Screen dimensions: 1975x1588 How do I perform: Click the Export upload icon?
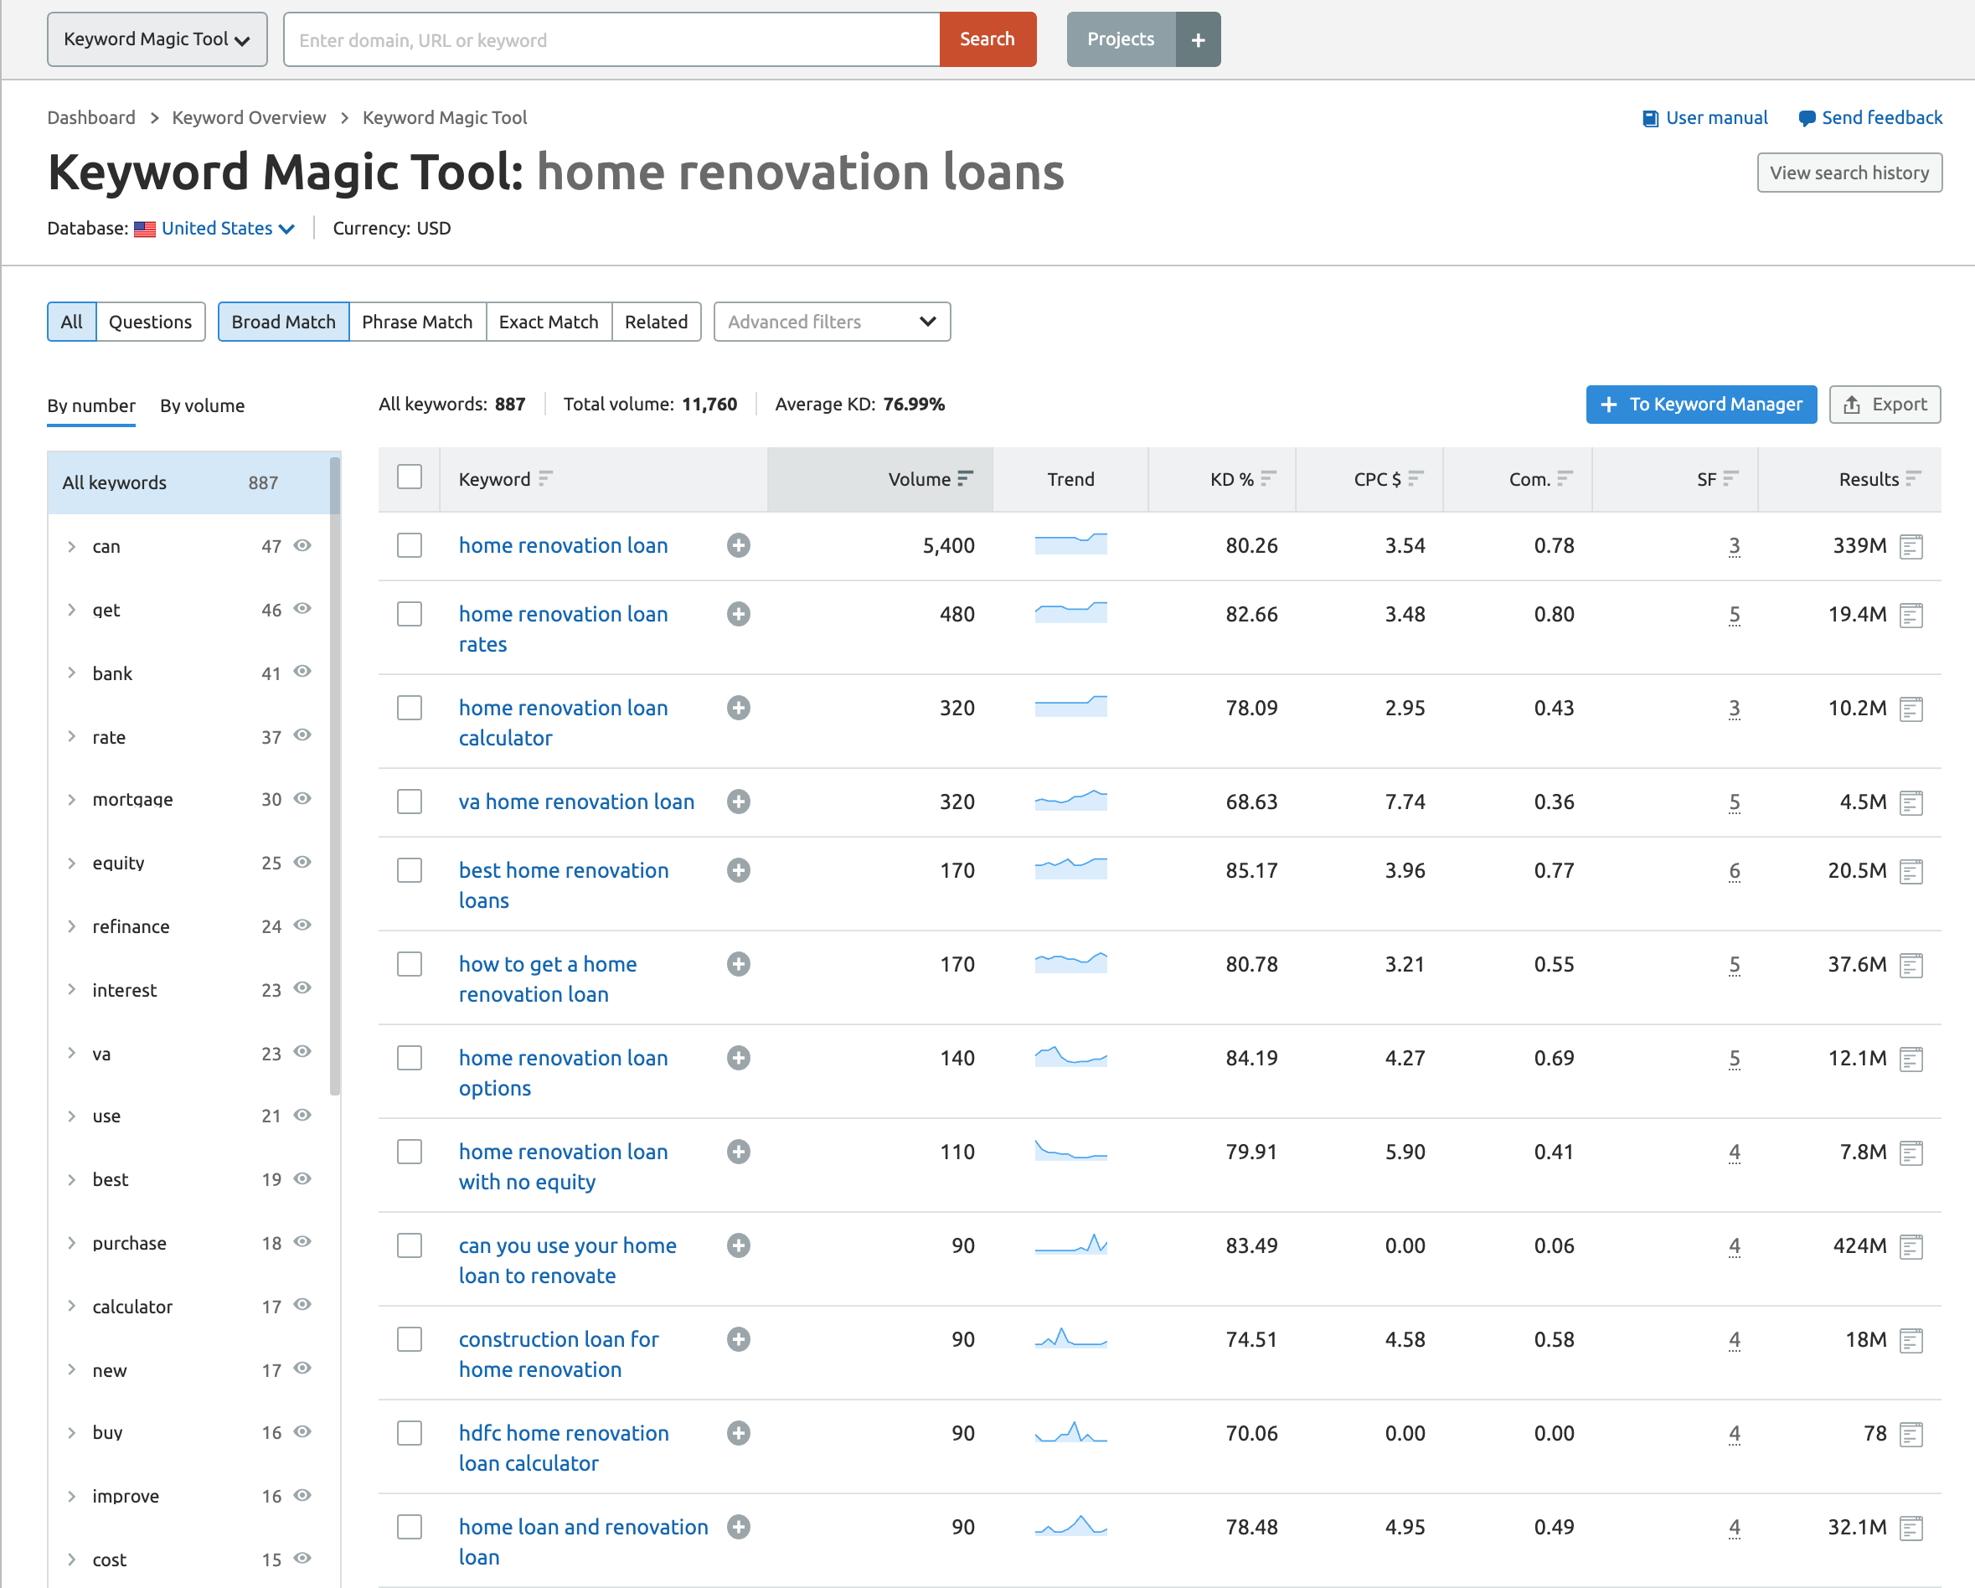click(1851, 405)
